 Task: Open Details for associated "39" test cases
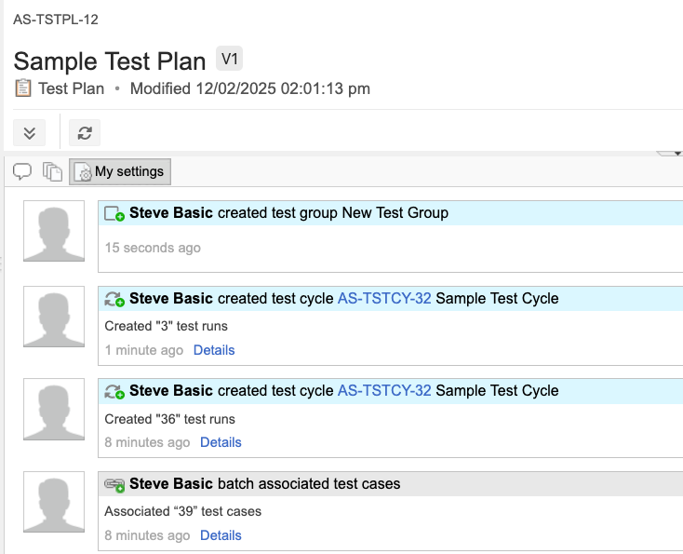click(x=221, y=535)
